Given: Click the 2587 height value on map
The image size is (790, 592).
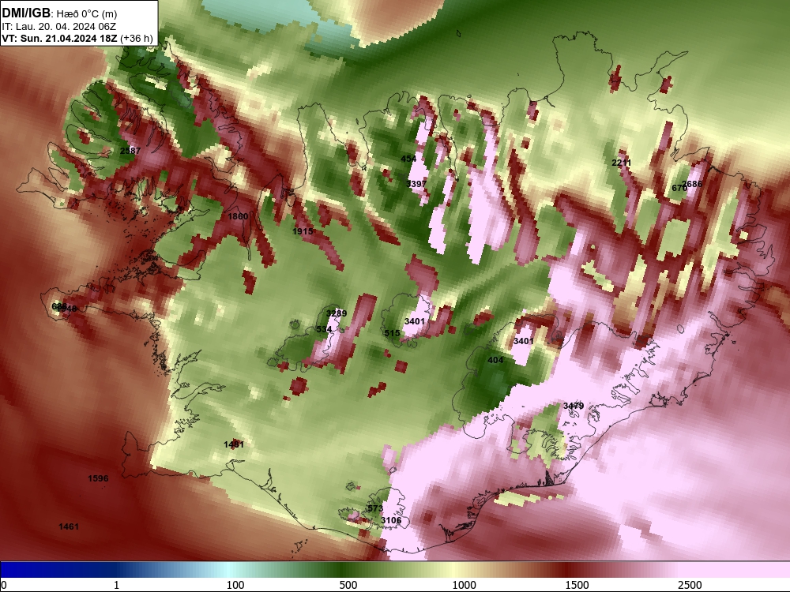Looking at the screenshot, I should (130, 151).
